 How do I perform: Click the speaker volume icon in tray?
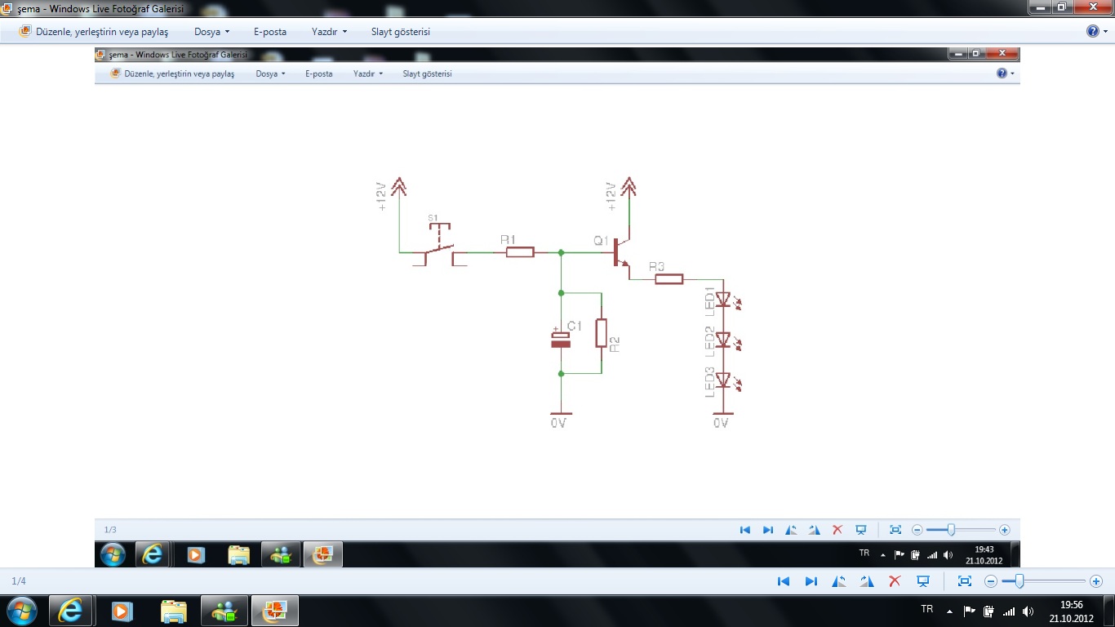tap(1028, 611)
